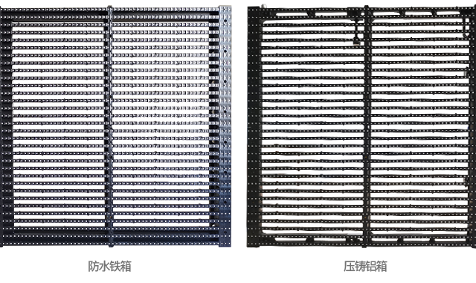
Task: Click the die-cast aluminum cabinet product image
Action: click(361, 126)
